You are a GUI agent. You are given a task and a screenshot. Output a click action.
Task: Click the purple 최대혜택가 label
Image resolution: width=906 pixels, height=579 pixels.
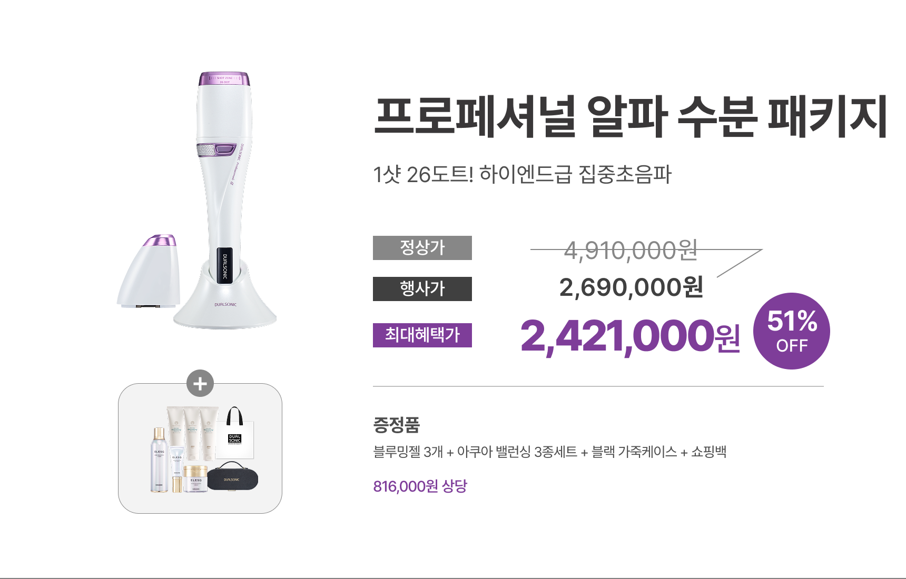click(x=422, y=335)
